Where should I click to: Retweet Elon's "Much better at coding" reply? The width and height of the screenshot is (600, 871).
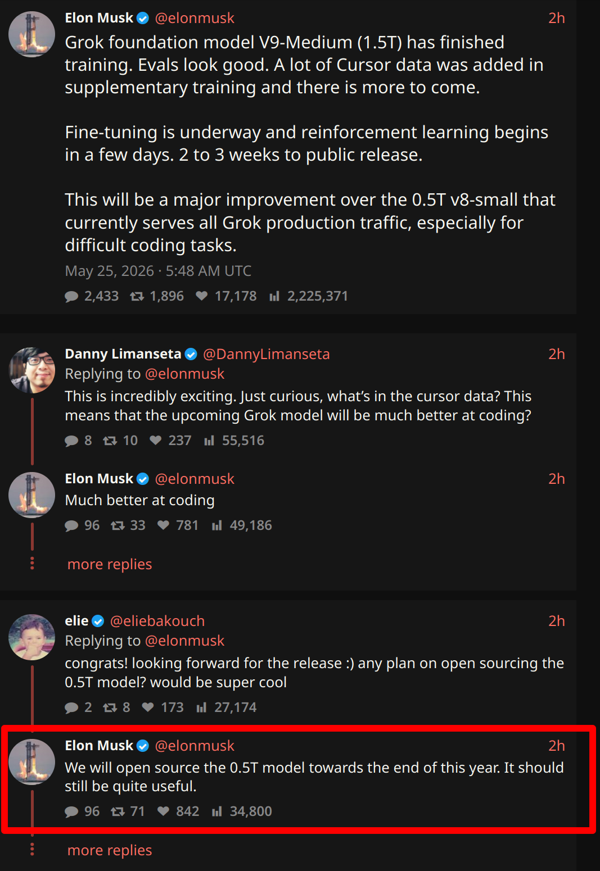pos(118,525)
